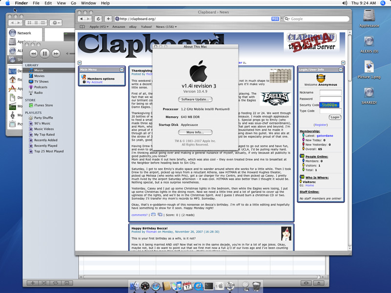This screenshot has height=293, width=391.
Task: Expand the Apple (45) bookmarks dropdown
Action: pyautogui.click(x=99, y=27)
